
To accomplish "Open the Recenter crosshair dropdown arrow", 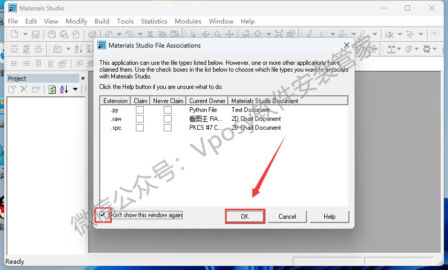I will tap(269, 35).
